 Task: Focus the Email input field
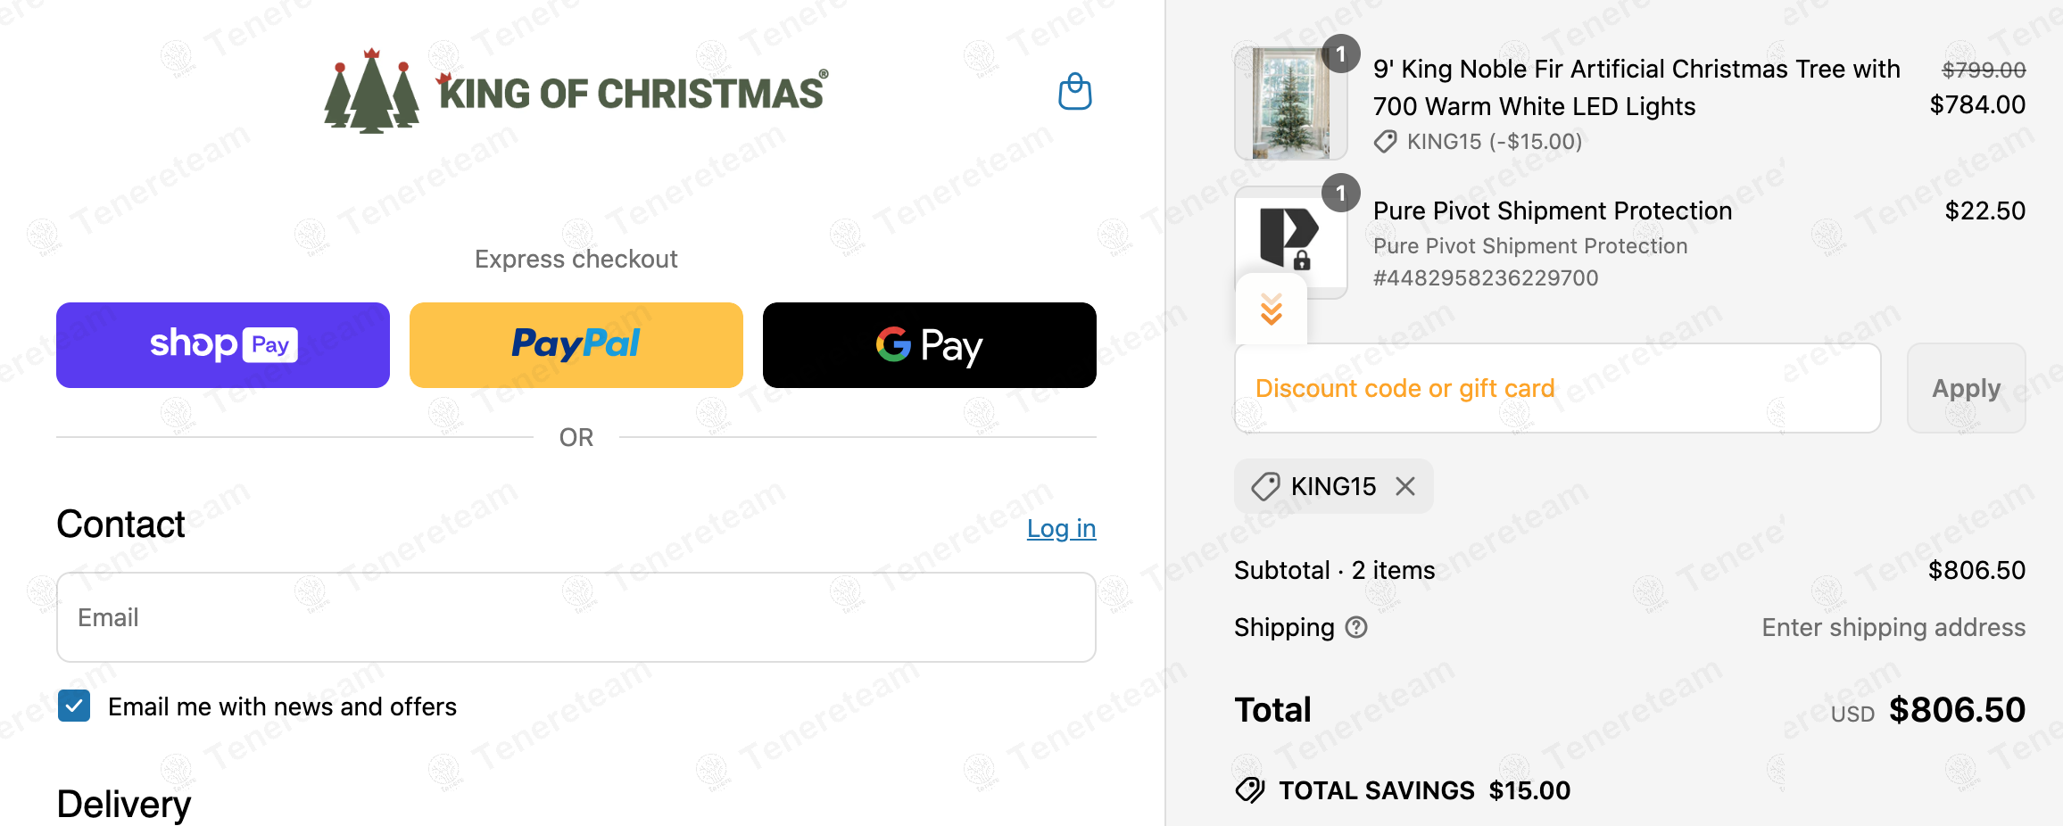click(x=576, y=617)
